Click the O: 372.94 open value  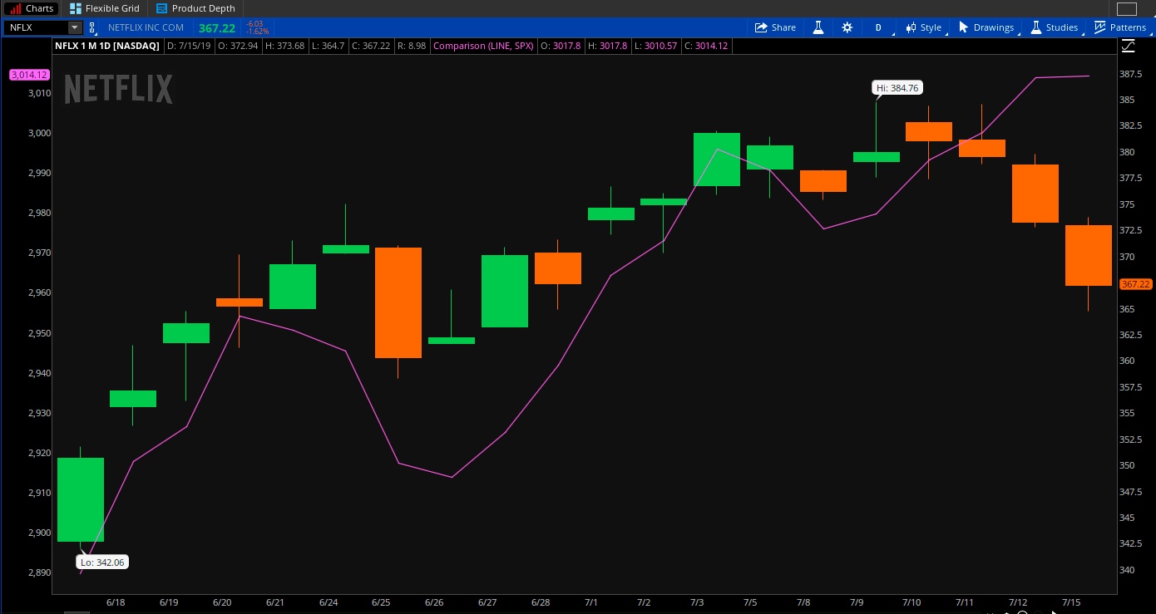pyautogui.click(x=237, y=46)
